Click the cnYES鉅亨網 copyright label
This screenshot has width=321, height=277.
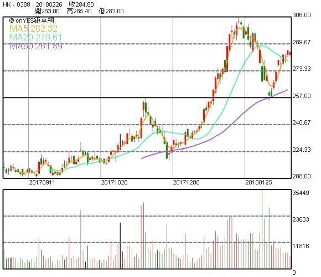[32, 20]
